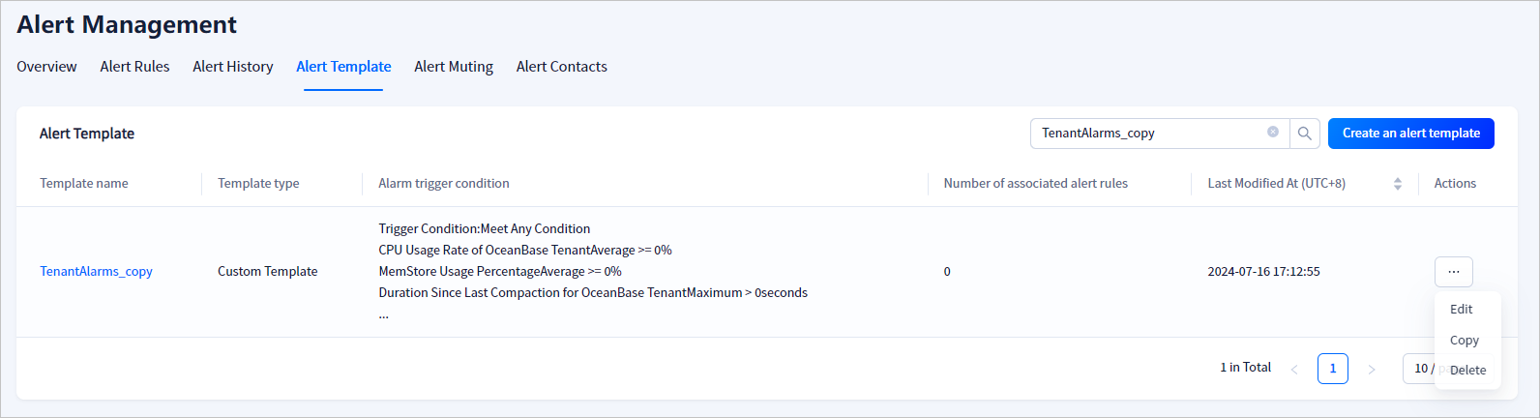Click the search magnifier icon
The image size is (1540, 418).
pyautogui.click(x=1305, y=134)
